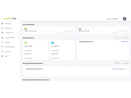131x98 pixels.
Task: Click the blue App Store installs icon
Action: [52, 43]
